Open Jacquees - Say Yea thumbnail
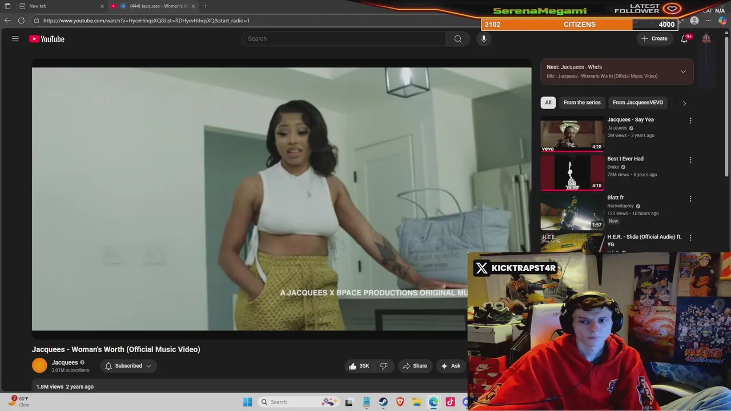Viewport: 731px width, 411px height. point(572,135)
